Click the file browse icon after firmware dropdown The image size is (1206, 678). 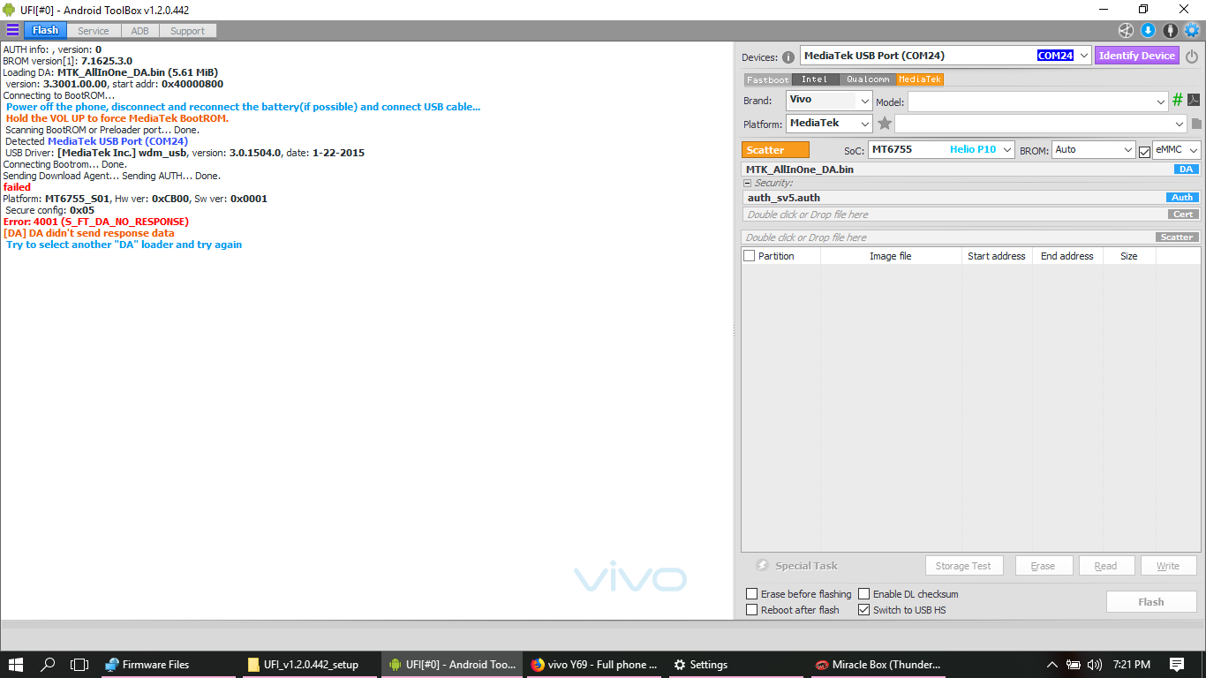coord(1196,124)
